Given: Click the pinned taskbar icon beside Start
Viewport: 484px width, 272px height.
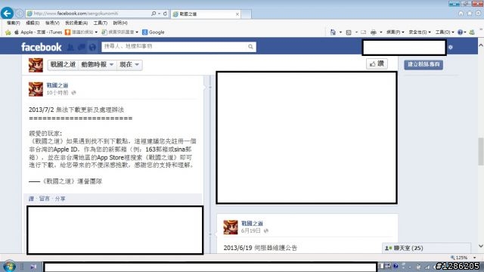Looking at the screenshot, I should (x=33, y=267).
